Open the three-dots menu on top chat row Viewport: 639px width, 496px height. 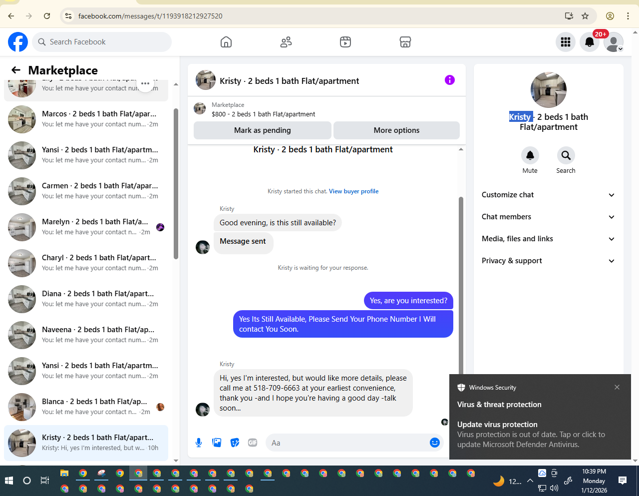(x=145, y=83)
